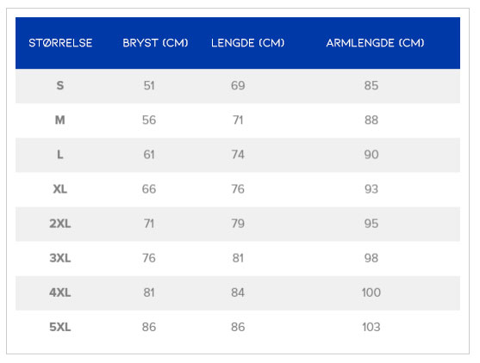Click chest value 51 for size S
This screenshot has width=480, height=363.
pyautogui.click(x=149, y=85)
